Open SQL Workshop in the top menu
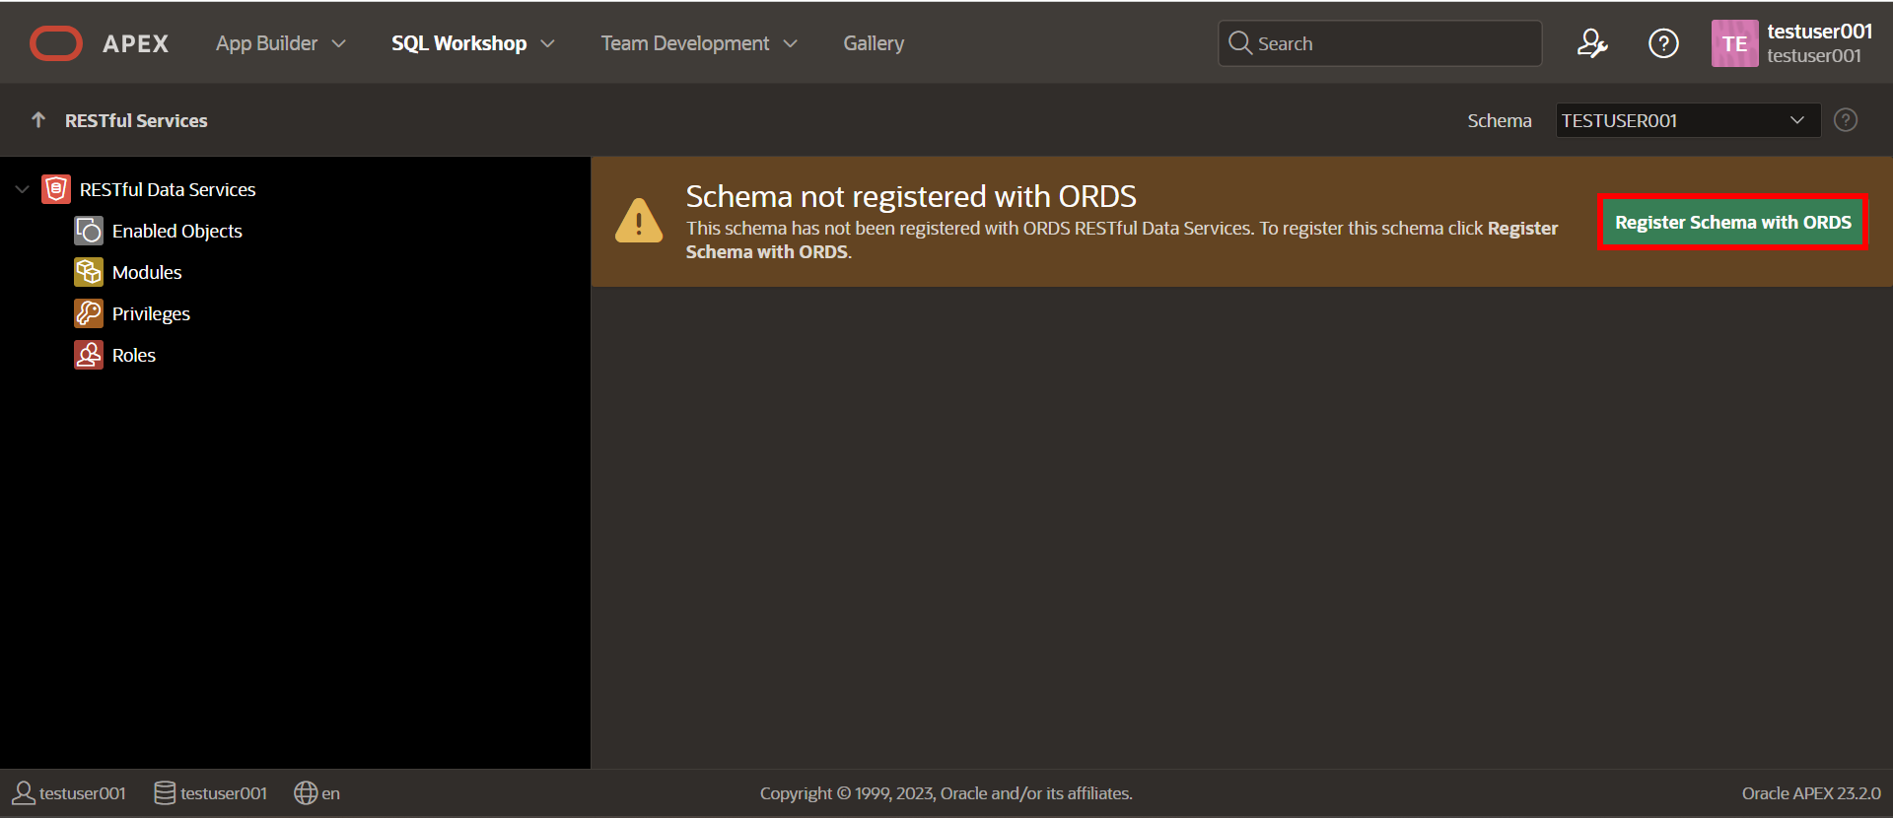Screen dimensions: 1893x819 click(458, 43)
